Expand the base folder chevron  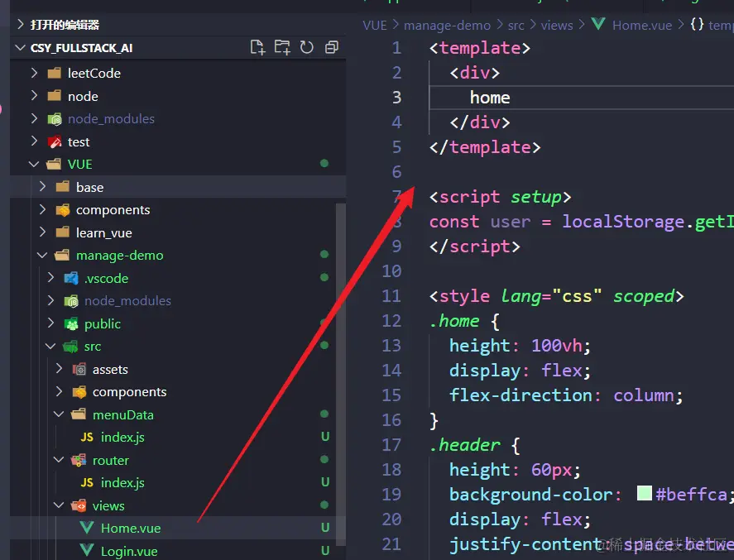tap(42, 187)
